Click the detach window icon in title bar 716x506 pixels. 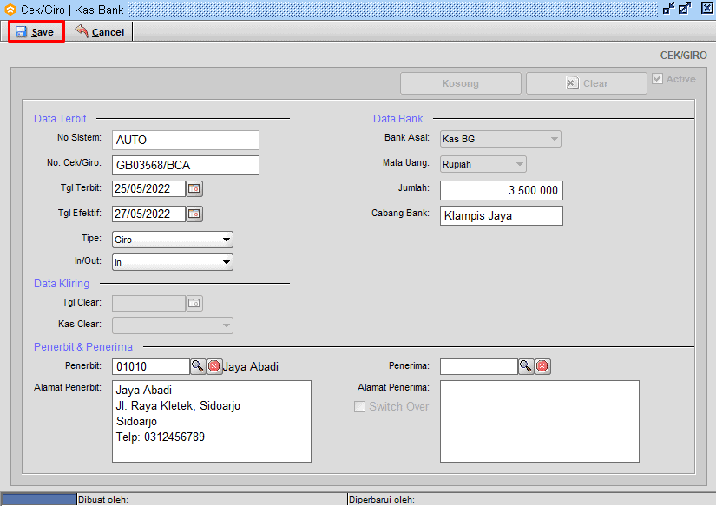pyautogui.click(x=669, y=8)
